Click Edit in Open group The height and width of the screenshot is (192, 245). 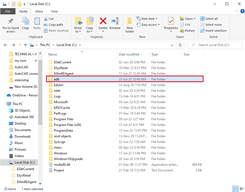tap(185, 25)
